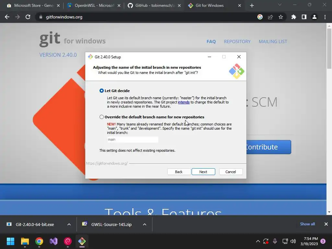Close the GitHub tab
This screenshot has width=332, height=249.
tap(179, 6)
